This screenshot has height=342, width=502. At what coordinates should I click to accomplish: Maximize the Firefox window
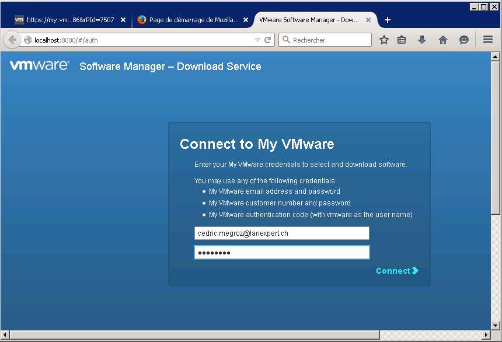[484, 7]
